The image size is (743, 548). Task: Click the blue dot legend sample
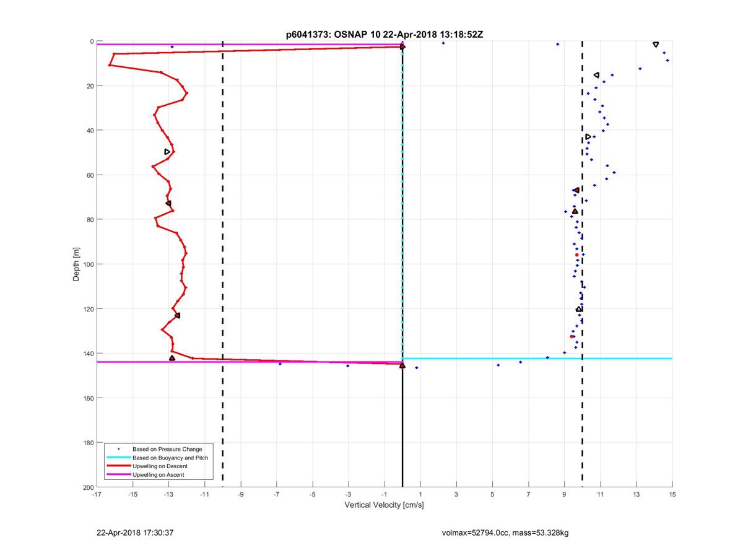[119, 449]
